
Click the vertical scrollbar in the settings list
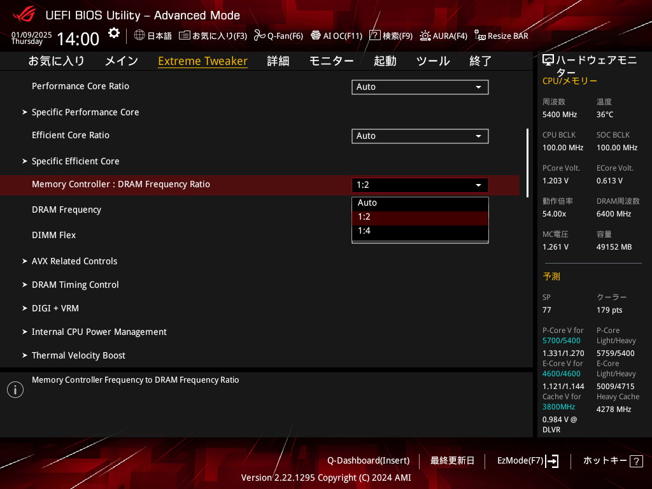pos(527,162)
